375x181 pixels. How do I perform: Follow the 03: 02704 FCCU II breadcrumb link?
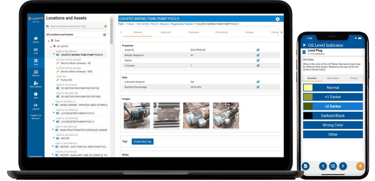tap(165, 24)
